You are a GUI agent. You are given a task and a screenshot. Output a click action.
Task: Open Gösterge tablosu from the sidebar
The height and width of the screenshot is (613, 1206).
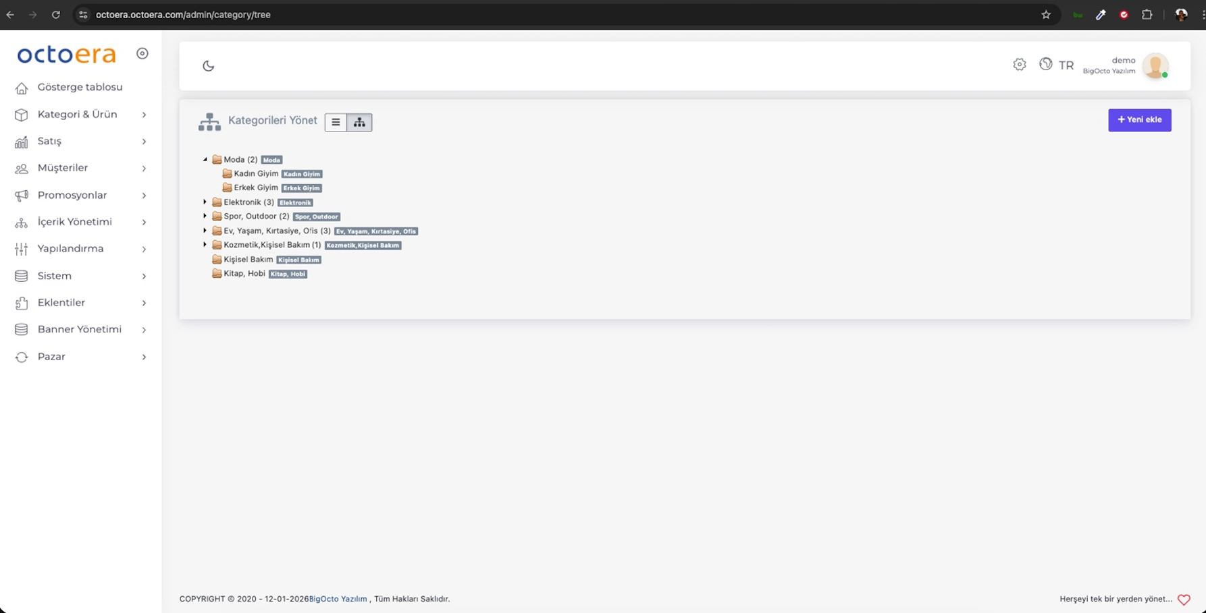[80, 87]
